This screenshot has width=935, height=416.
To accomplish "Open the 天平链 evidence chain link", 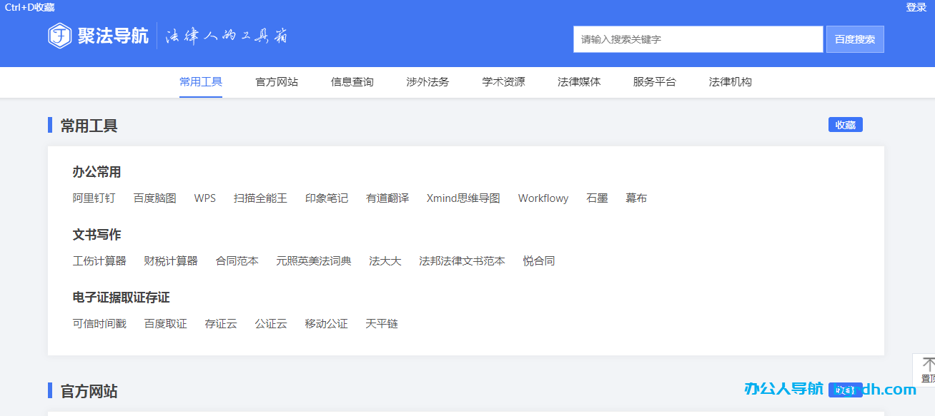I will [x=381, y=323].
